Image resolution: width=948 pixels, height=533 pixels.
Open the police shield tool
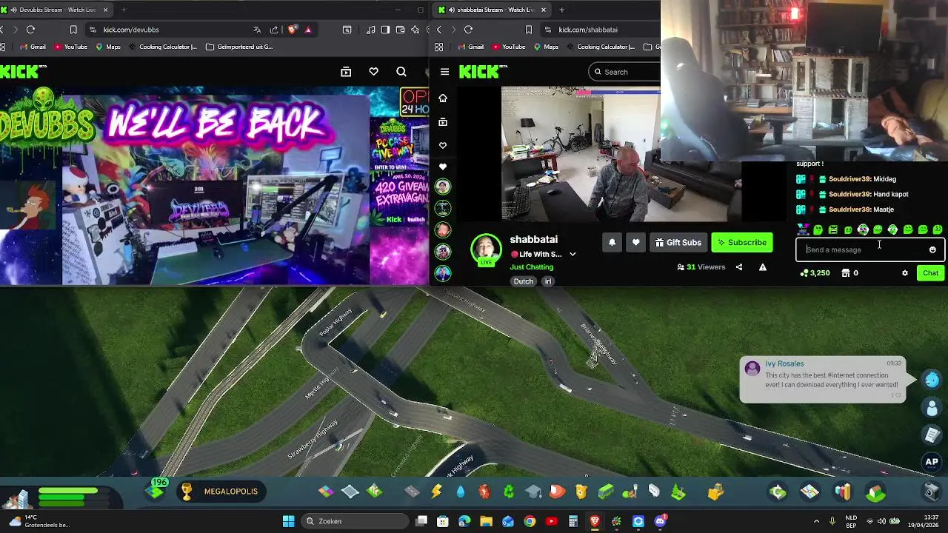tap(581, 492)
